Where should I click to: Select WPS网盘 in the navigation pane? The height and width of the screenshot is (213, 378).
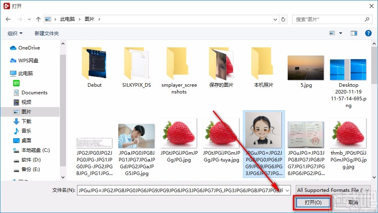click(24, 61)
